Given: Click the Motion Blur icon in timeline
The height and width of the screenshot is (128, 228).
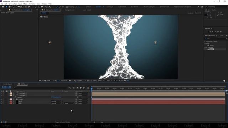Looking at the screenshot, I should coord(84,88).
